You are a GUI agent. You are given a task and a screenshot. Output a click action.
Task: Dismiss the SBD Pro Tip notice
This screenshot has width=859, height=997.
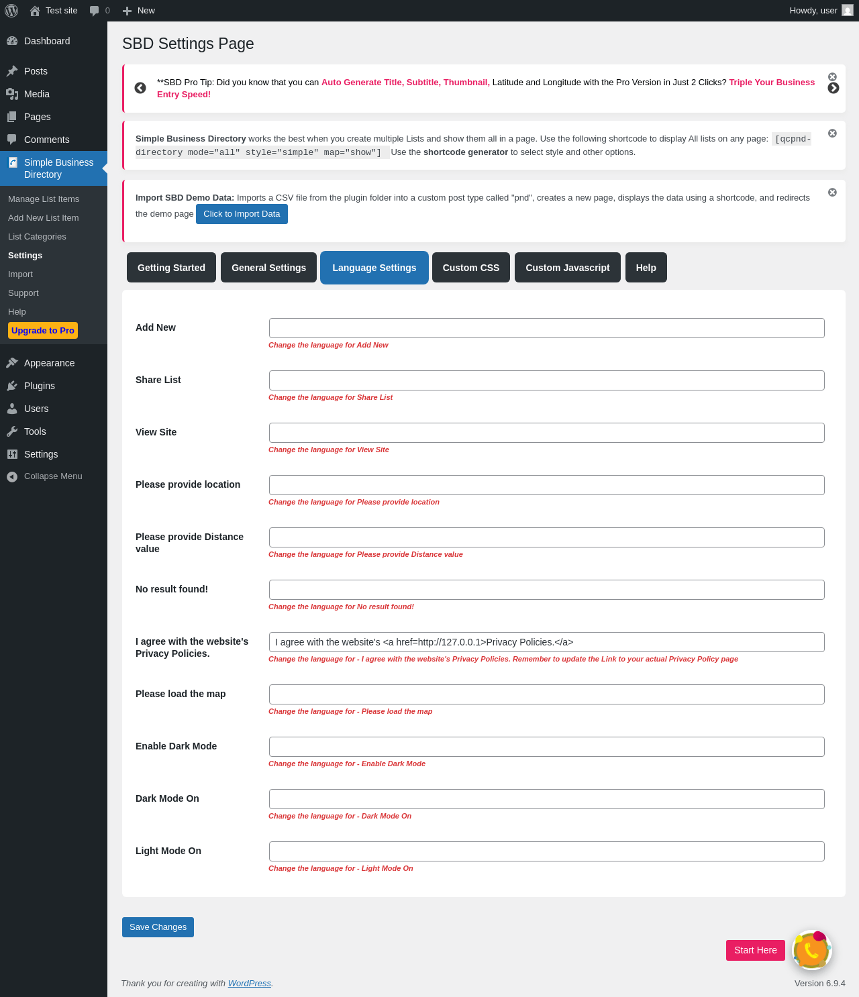point(832,76)
